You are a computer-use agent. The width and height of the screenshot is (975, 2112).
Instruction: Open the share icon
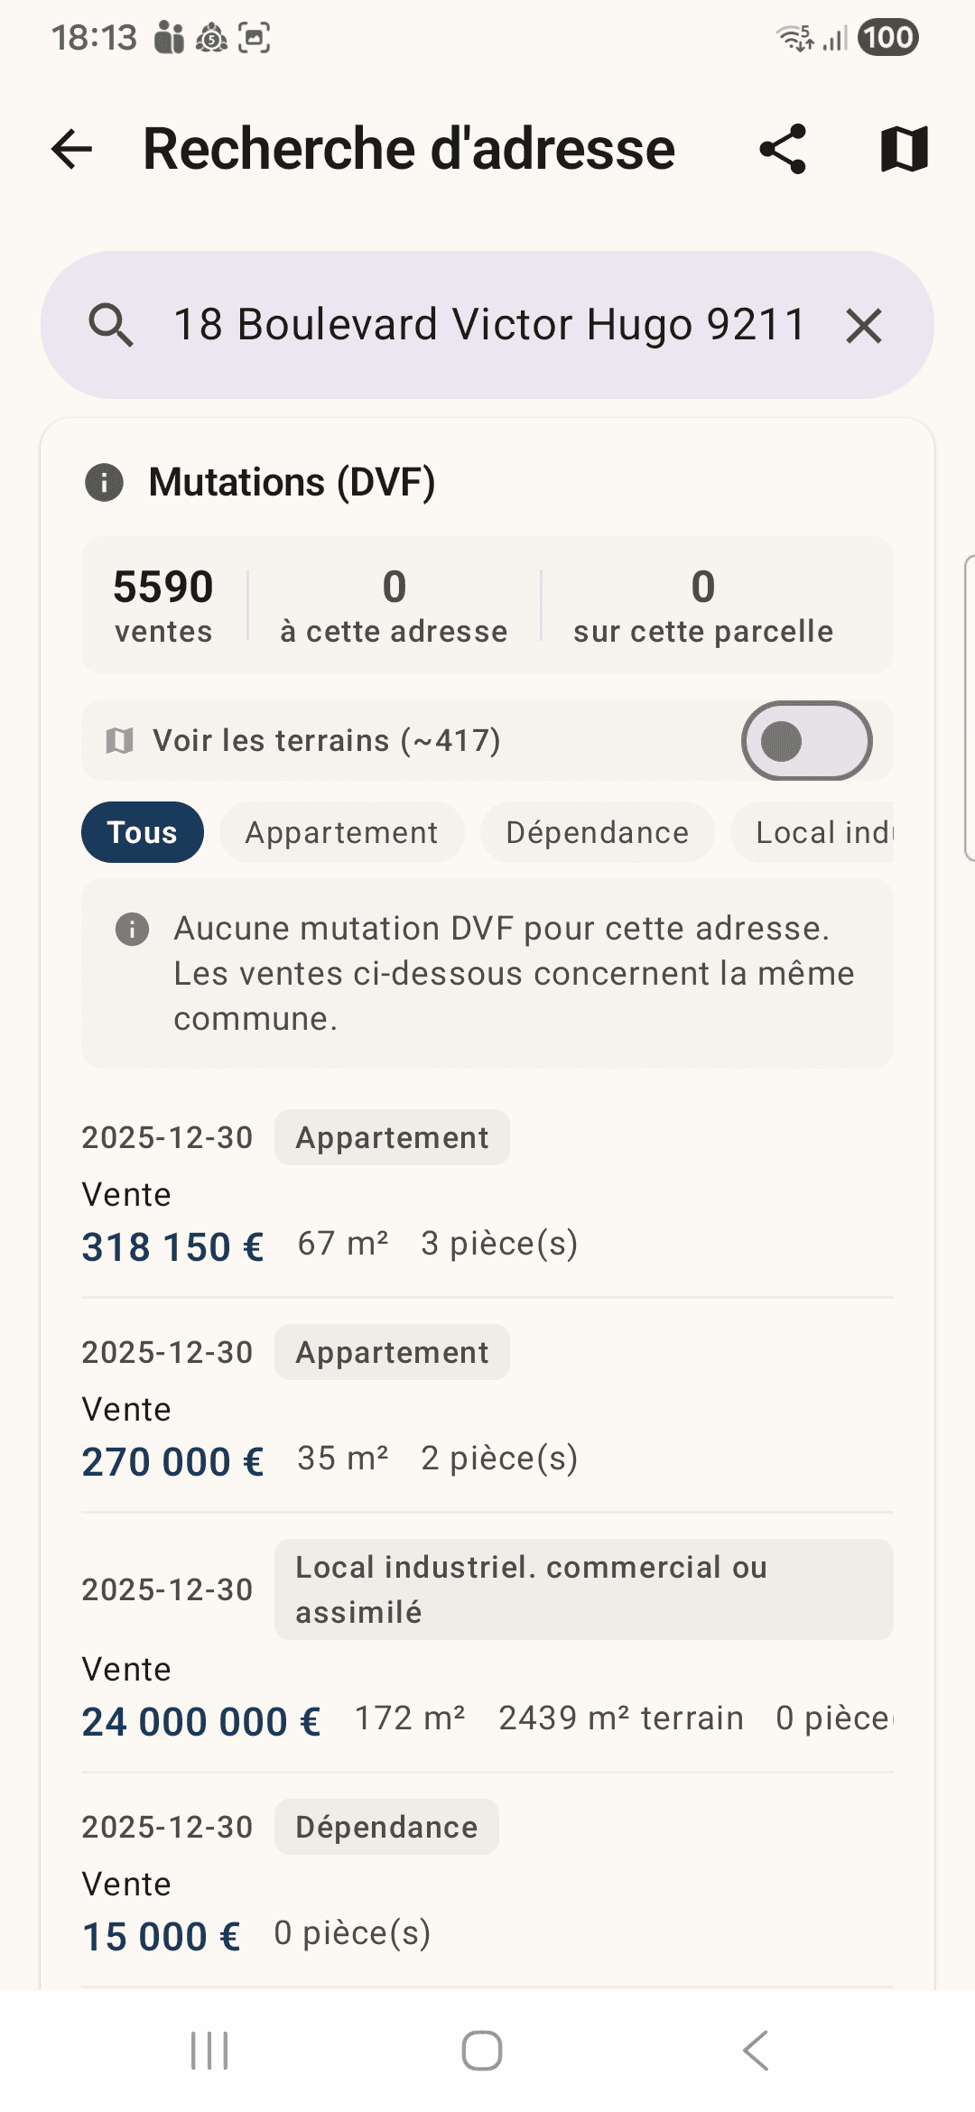pos(783,149)
